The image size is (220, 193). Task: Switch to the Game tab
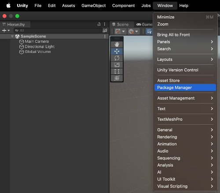(144, 24)
